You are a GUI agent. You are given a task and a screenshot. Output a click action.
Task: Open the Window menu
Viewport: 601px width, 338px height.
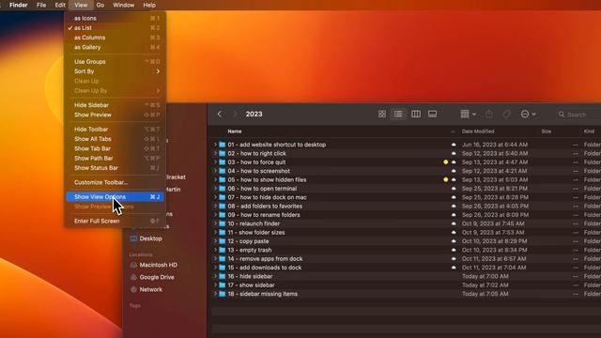[123, 5]
